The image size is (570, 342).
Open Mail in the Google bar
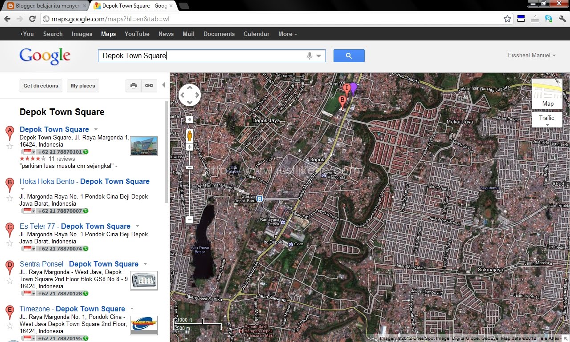(x=188, y=34)
